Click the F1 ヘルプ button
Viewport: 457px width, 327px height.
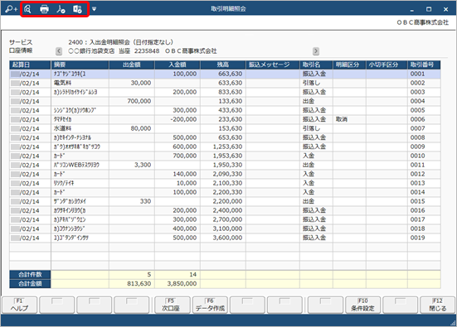[20, 305]
